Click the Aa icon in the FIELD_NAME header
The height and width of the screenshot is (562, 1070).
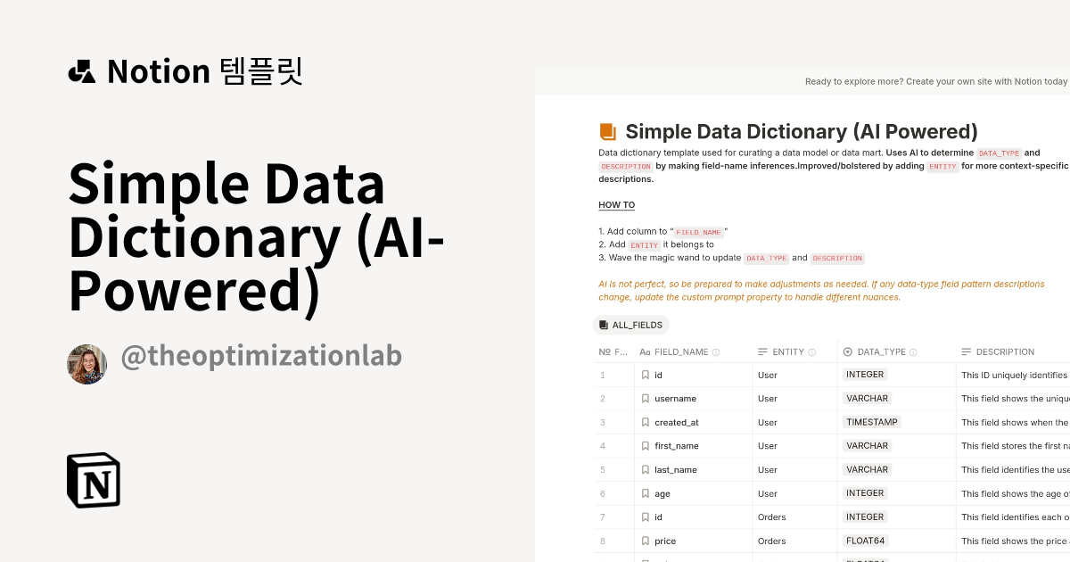coord(645,351)
